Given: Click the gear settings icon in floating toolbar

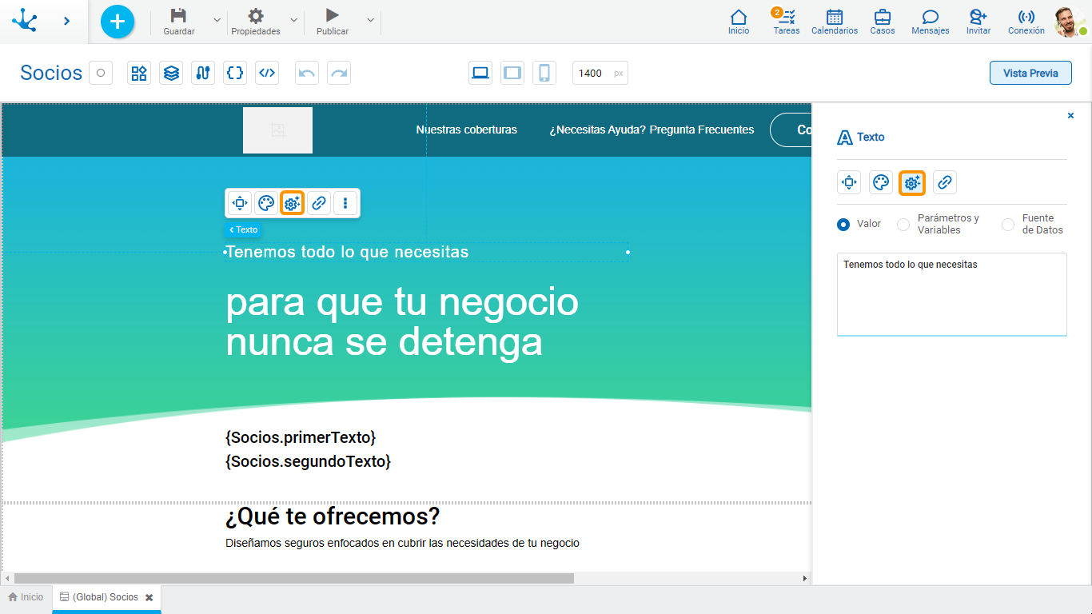Looking at the screenshot, I should 292,203.
